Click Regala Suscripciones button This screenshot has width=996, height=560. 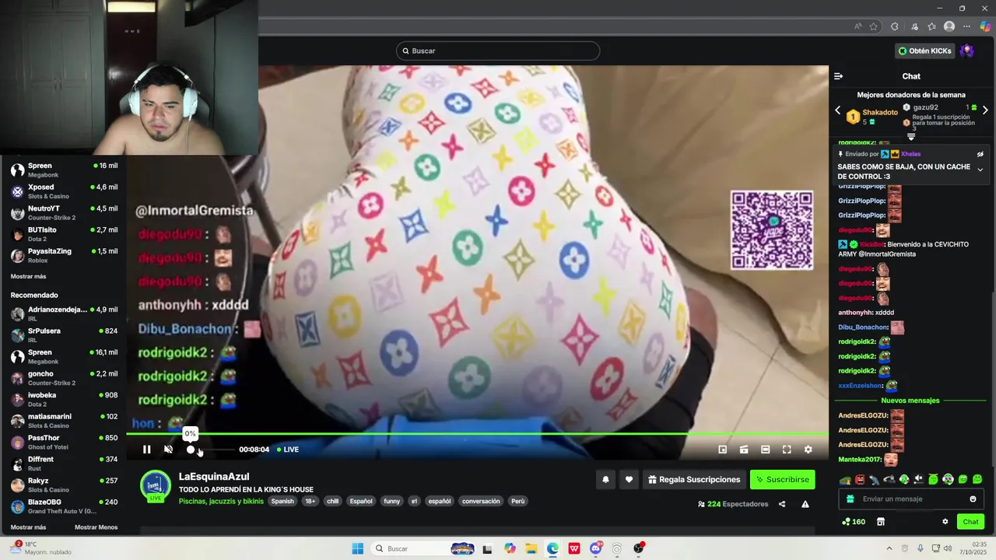694,480
